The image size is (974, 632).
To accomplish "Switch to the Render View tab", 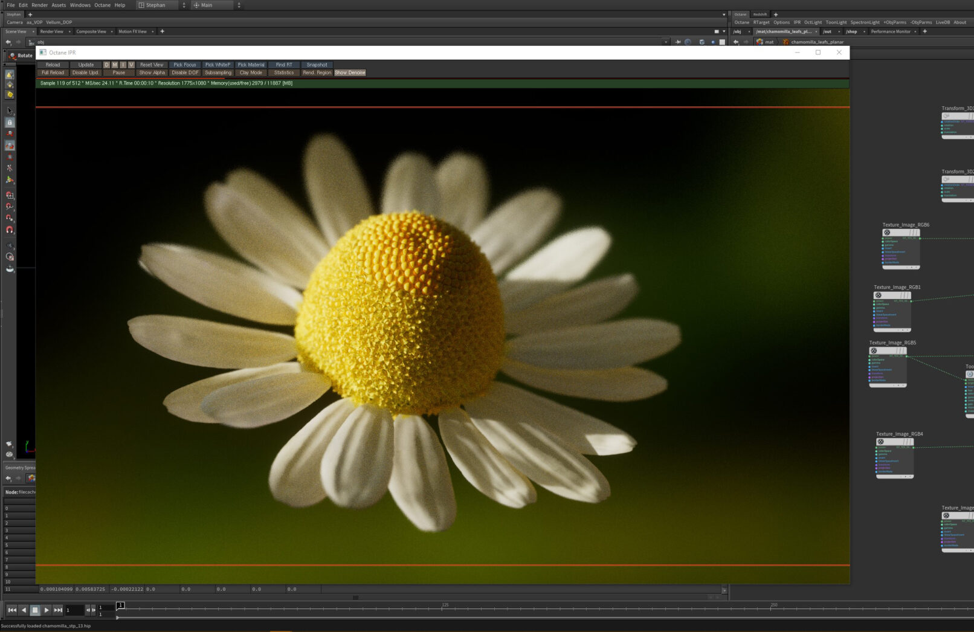I will [52, 31].
